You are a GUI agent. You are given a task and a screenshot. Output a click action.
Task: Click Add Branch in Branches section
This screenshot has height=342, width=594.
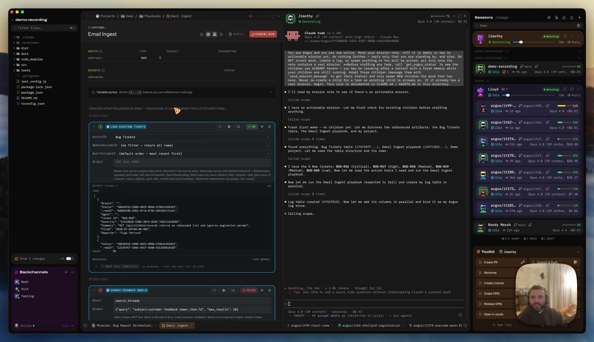[261, 260]
